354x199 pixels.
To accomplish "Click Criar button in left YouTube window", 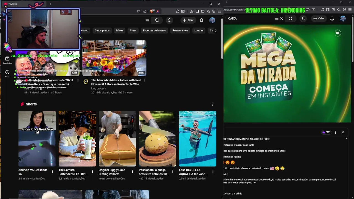I will 188,20.
